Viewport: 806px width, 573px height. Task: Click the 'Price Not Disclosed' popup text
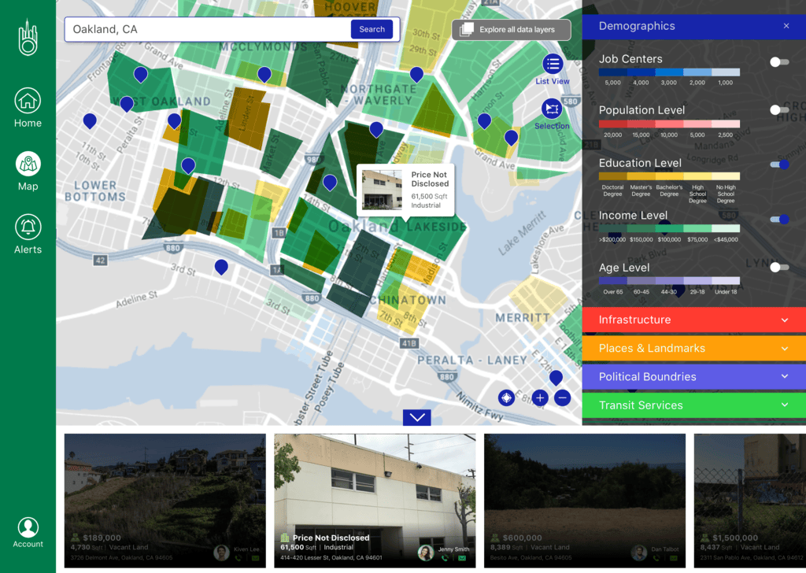coord(430,179)
